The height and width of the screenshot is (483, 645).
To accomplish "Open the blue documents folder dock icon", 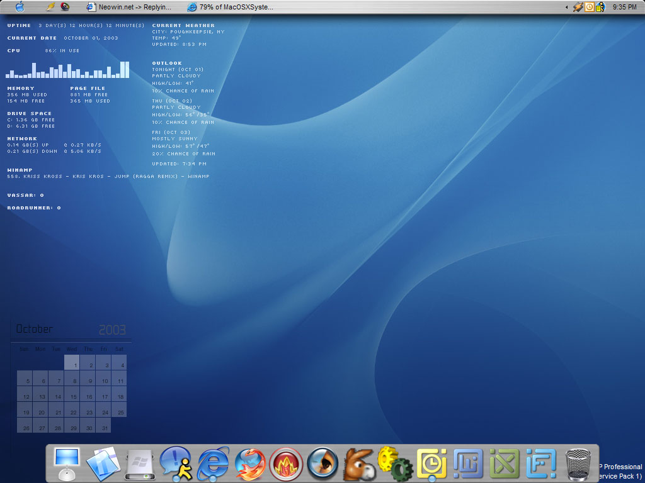I will (x=103, y=464).
